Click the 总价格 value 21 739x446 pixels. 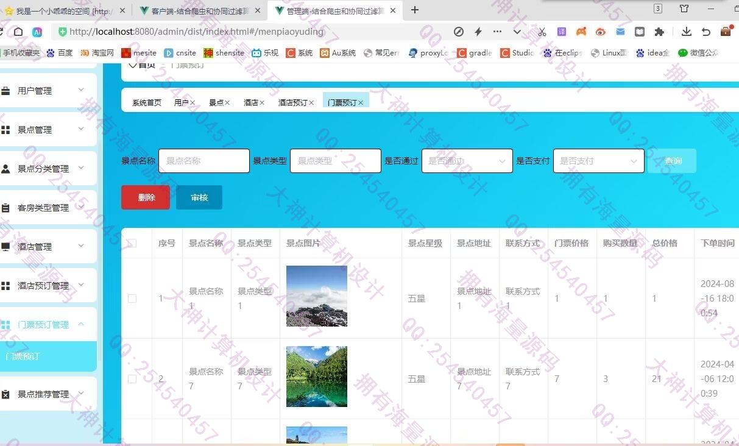tap(657, 379)
